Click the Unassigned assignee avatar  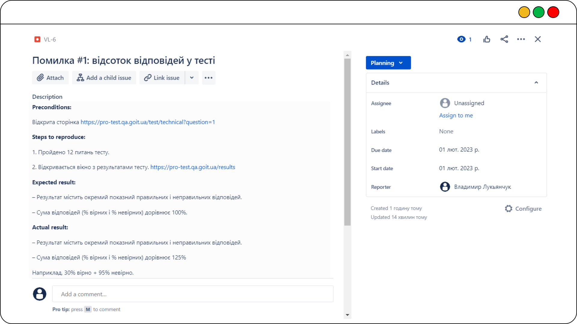[445, 103]
